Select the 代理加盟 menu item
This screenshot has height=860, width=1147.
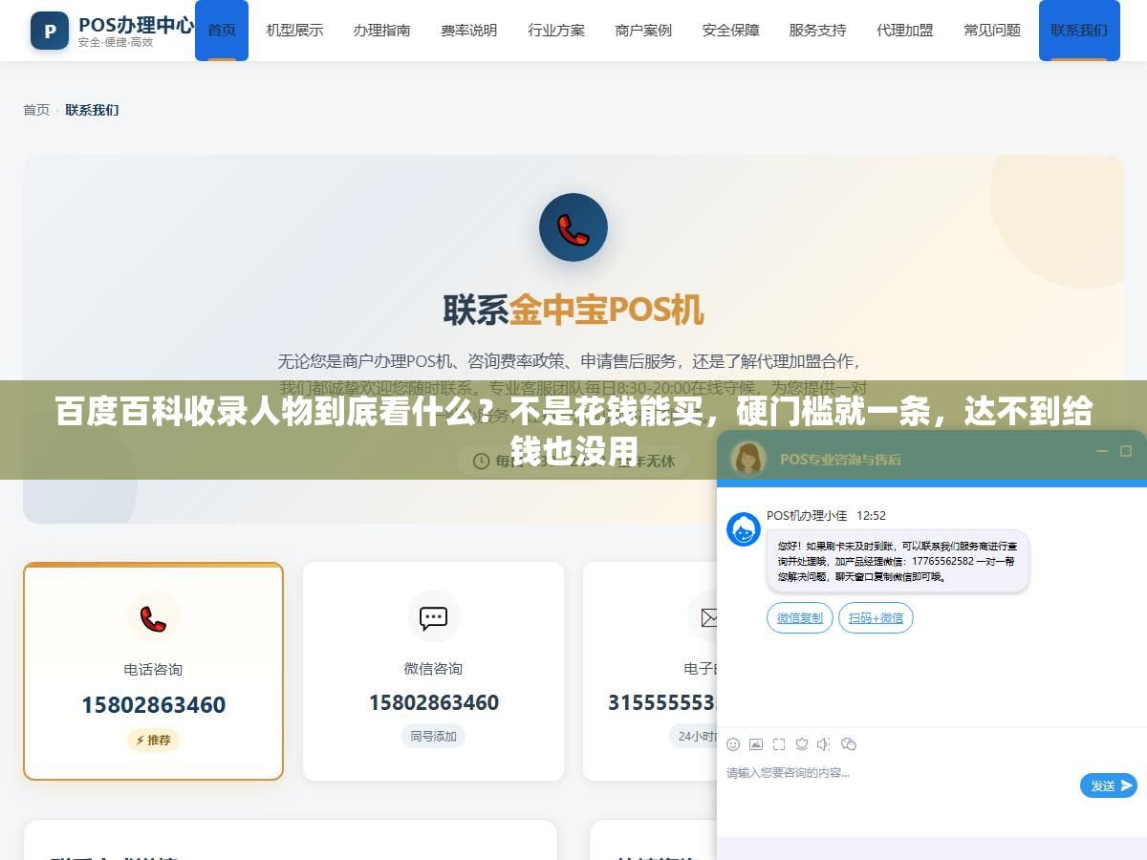(x=904, y=31)
